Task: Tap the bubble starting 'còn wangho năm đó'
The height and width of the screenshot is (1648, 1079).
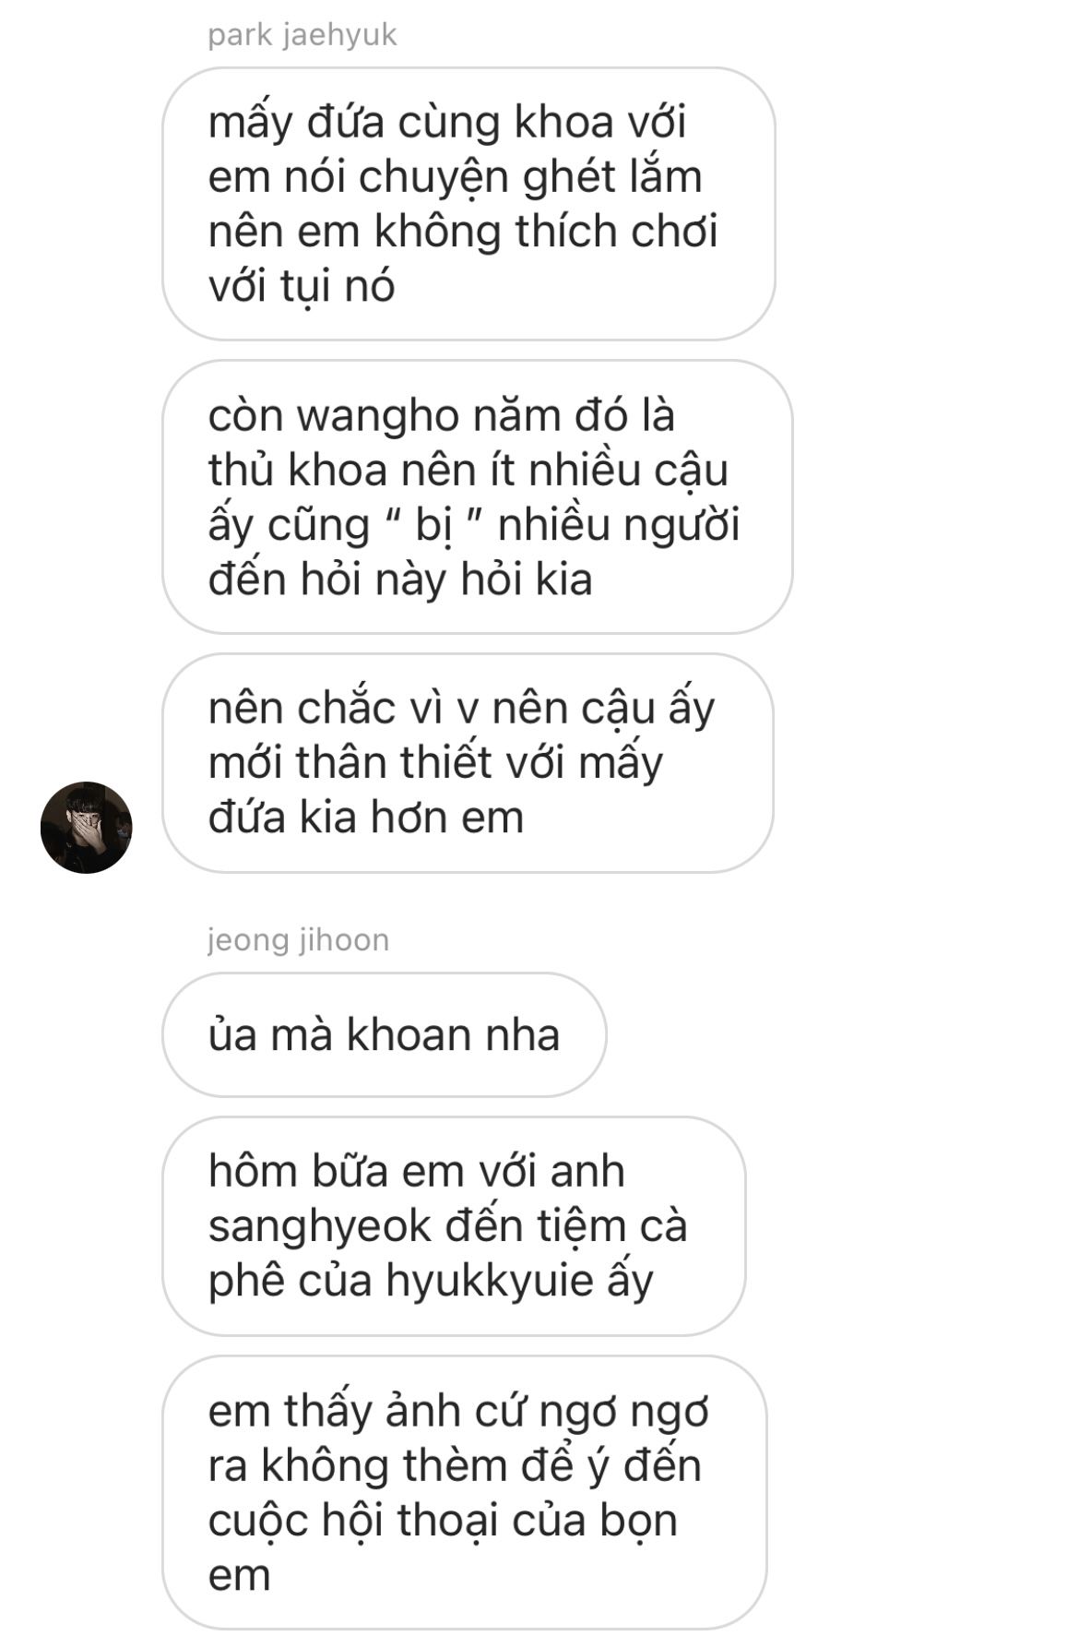Action: click(x=477, y=496)
